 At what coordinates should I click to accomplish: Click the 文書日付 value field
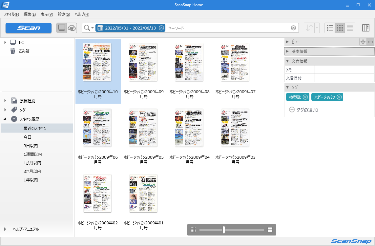click(344, 78)
